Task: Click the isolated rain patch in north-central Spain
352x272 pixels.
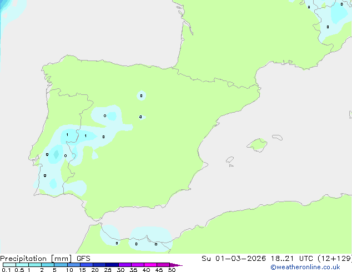Action: [141, 95]
